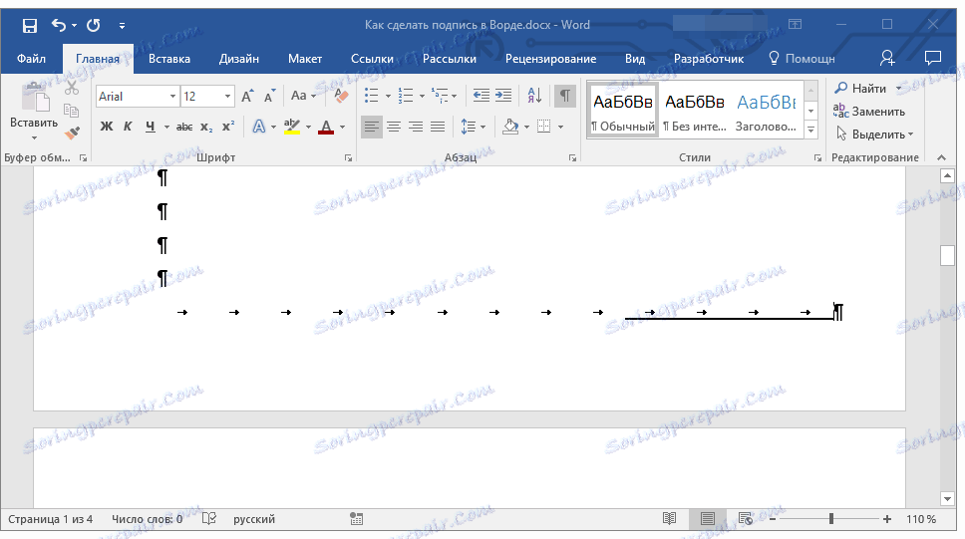The height and width of the screenshot is (539, 965).
Task: Customize Quick Access Toolbar dropdown
Action: (122, 26)
